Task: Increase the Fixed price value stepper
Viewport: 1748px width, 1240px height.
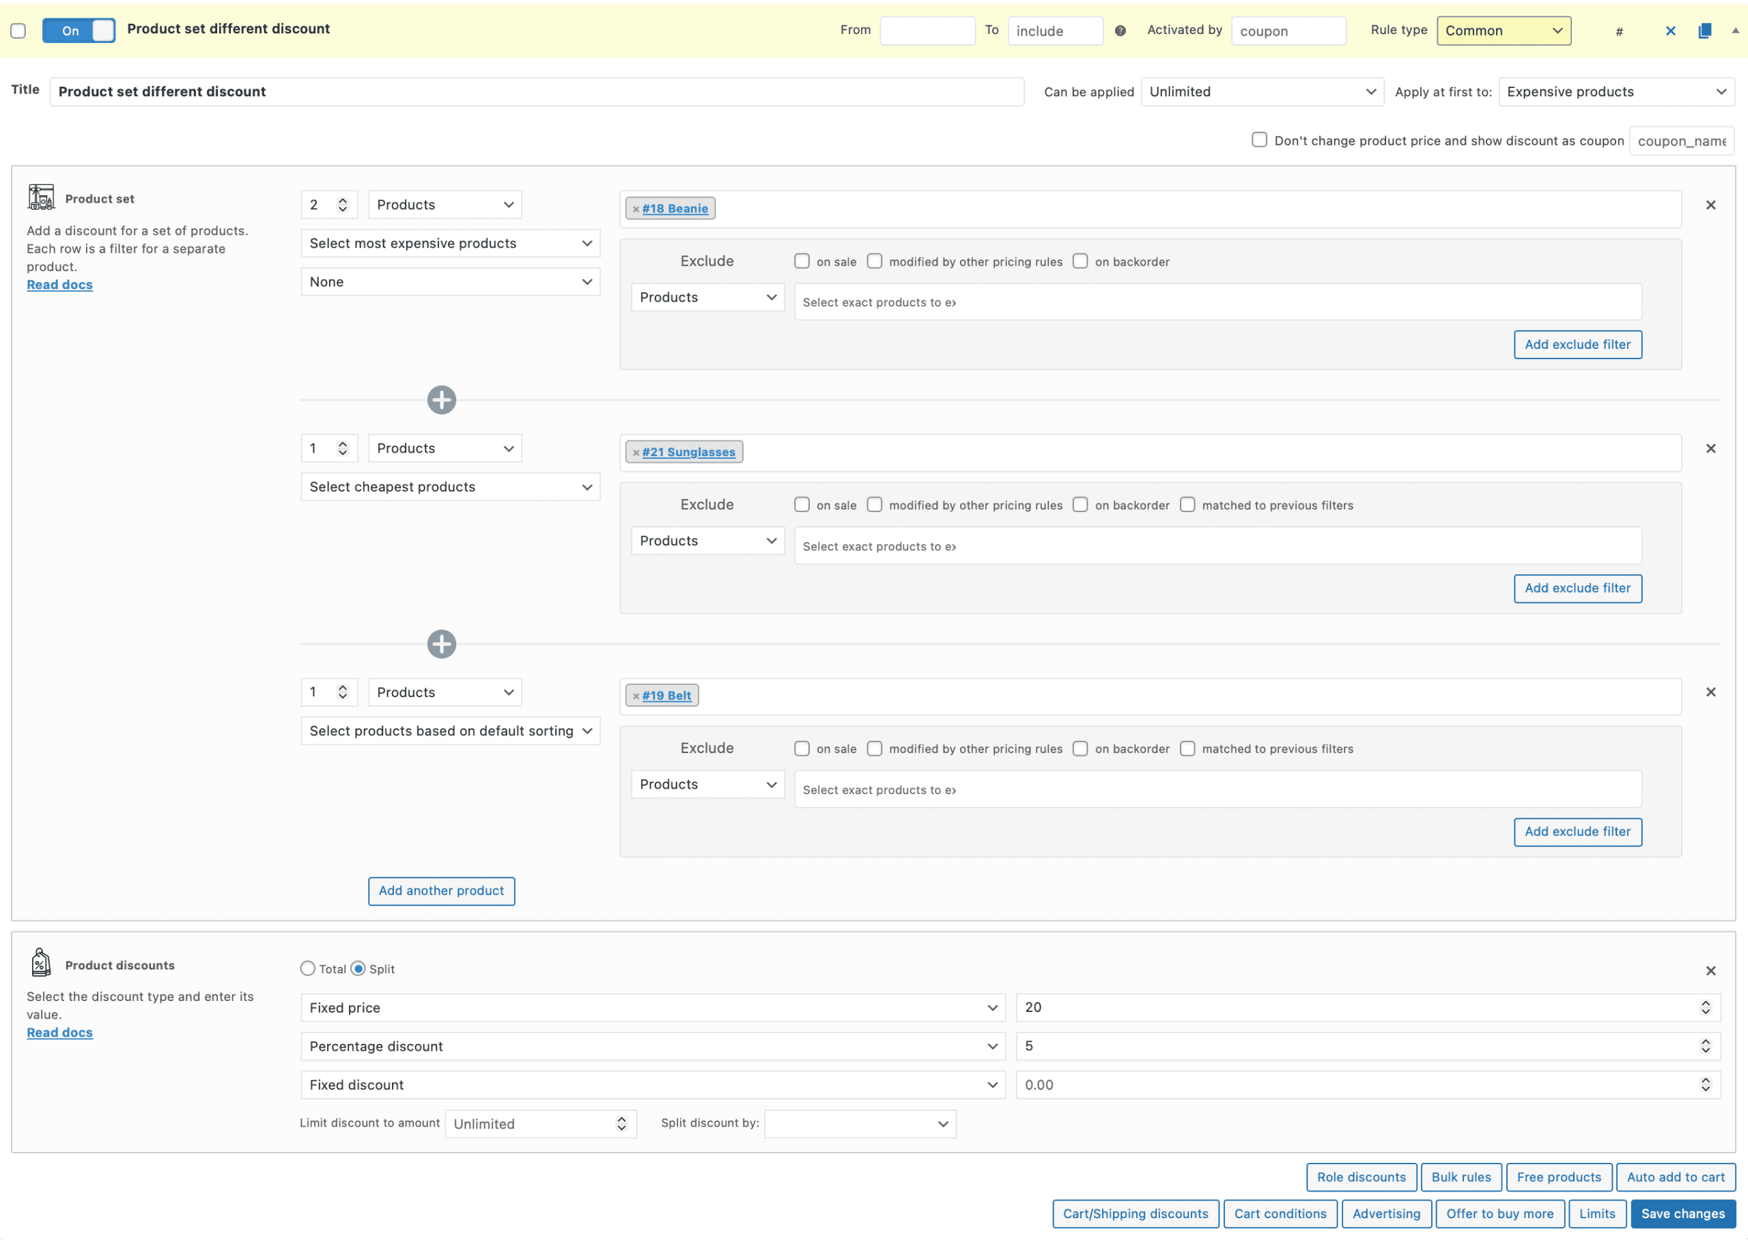Action: [x=1705, y=1002]
